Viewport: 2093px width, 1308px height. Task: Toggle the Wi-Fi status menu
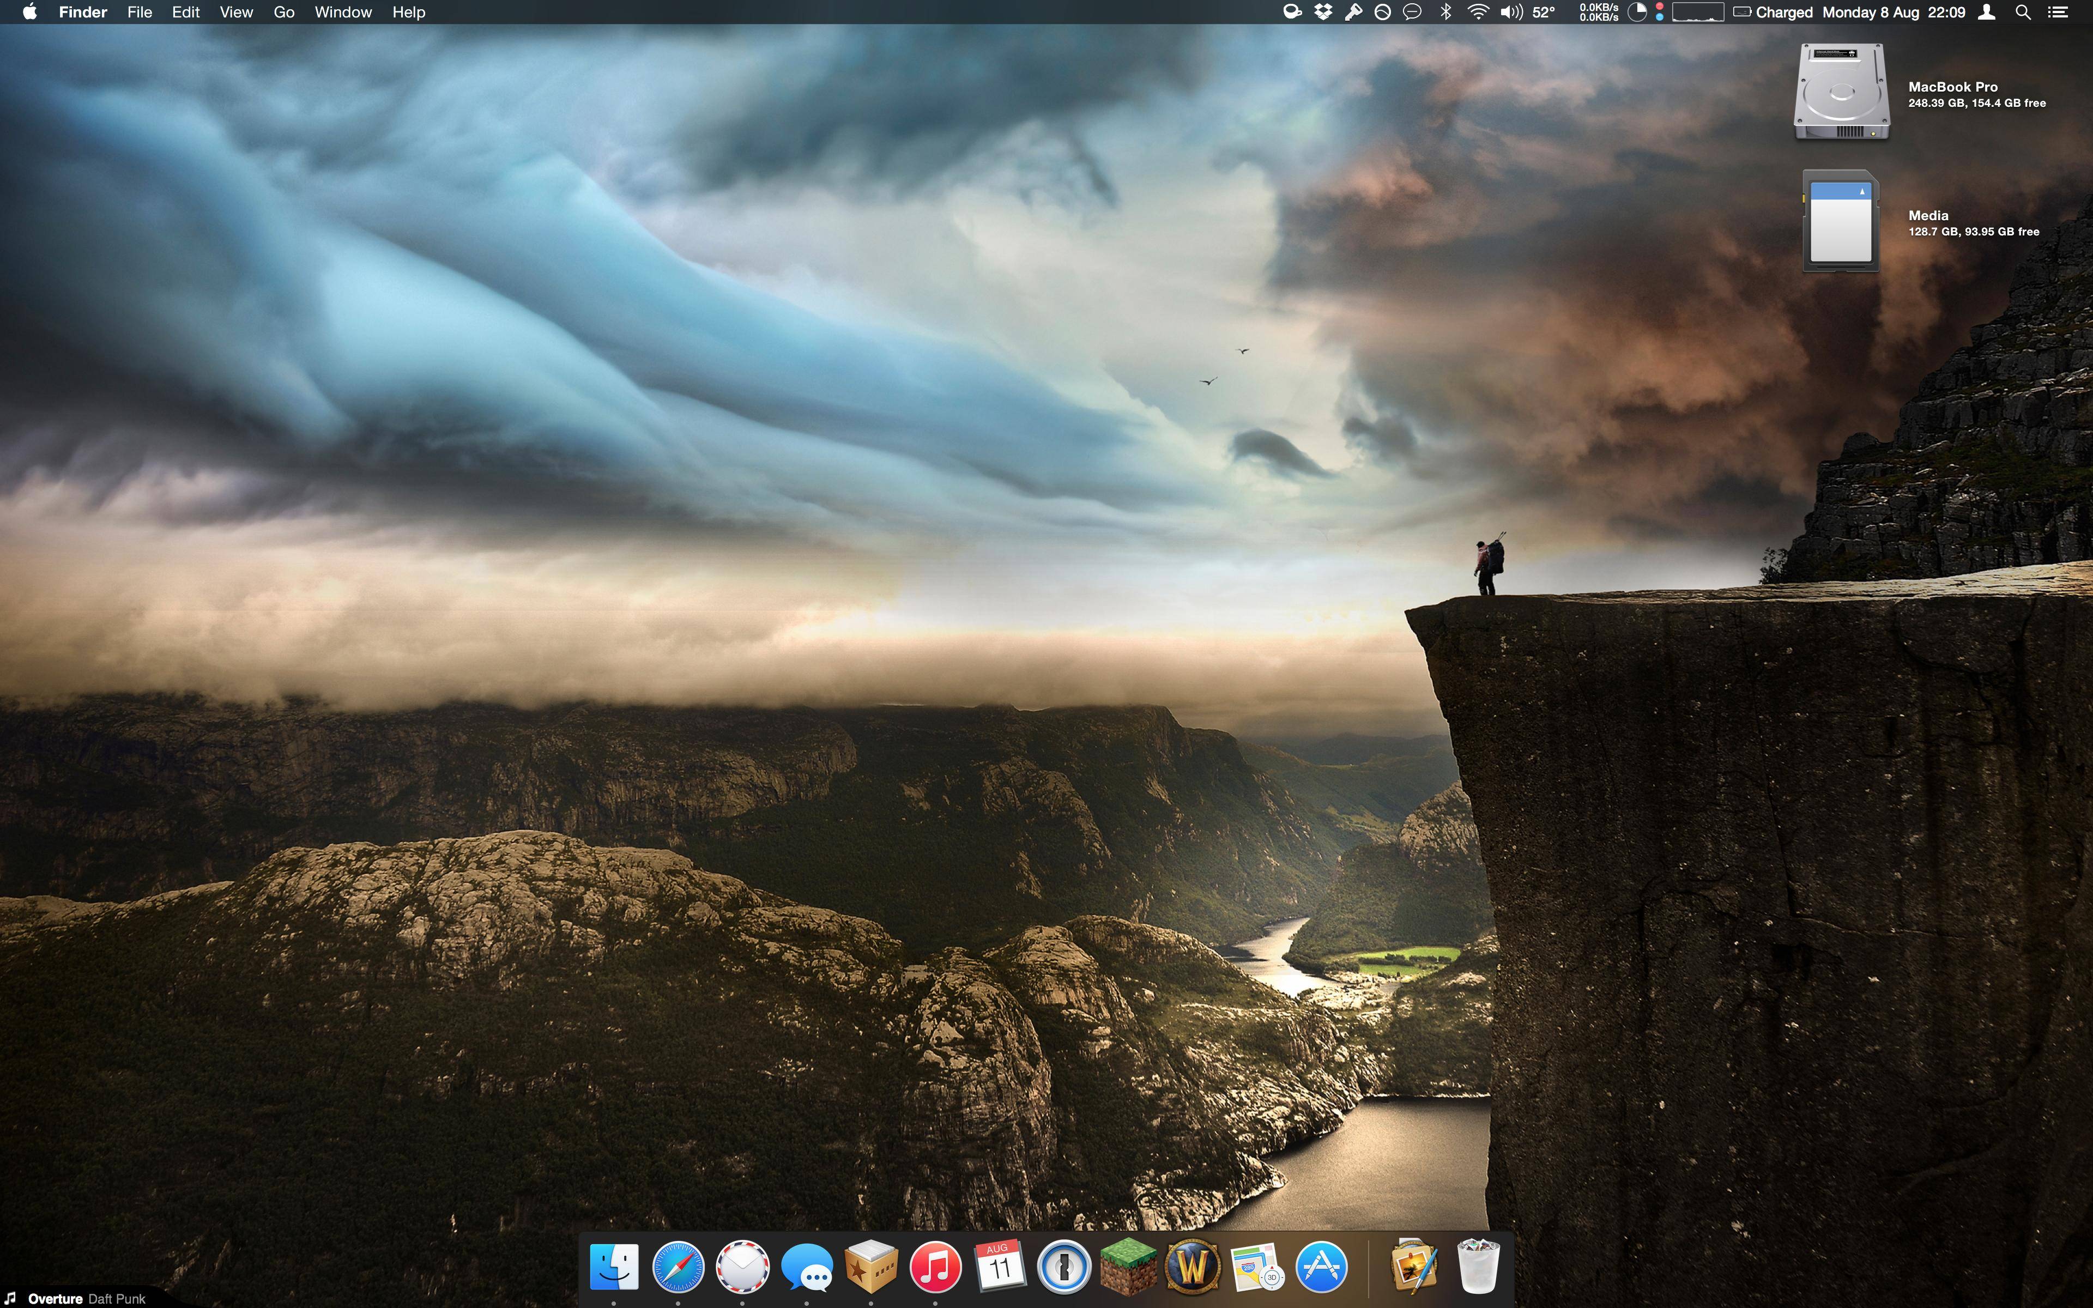[1478, 12]
